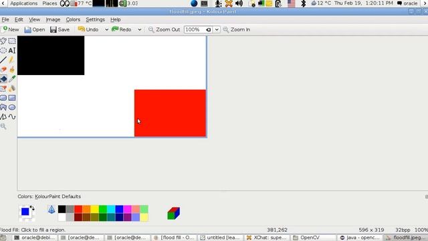Pick the bright green palette swatch
The width and height of the screenshot is (428, 241).
102,209
